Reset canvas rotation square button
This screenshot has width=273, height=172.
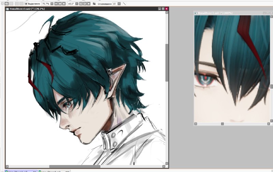tap(89, 4)
